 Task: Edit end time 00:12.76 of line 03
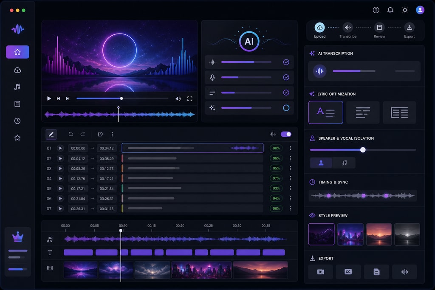(107, 169)
